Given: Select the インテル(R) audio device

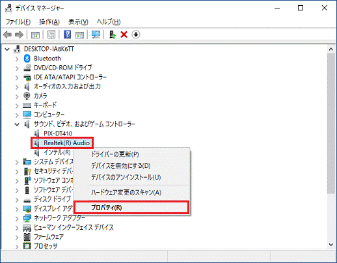Looking at the screenshot, I should pos(57,152).
